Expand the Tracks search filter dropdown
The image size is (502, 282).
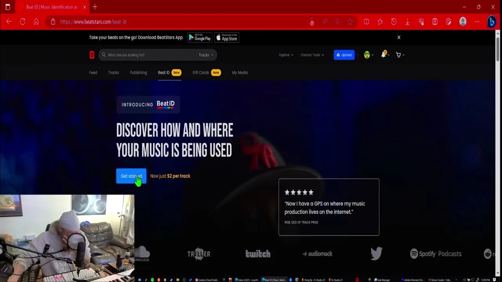pyautogui.click(x=206, y=55)
